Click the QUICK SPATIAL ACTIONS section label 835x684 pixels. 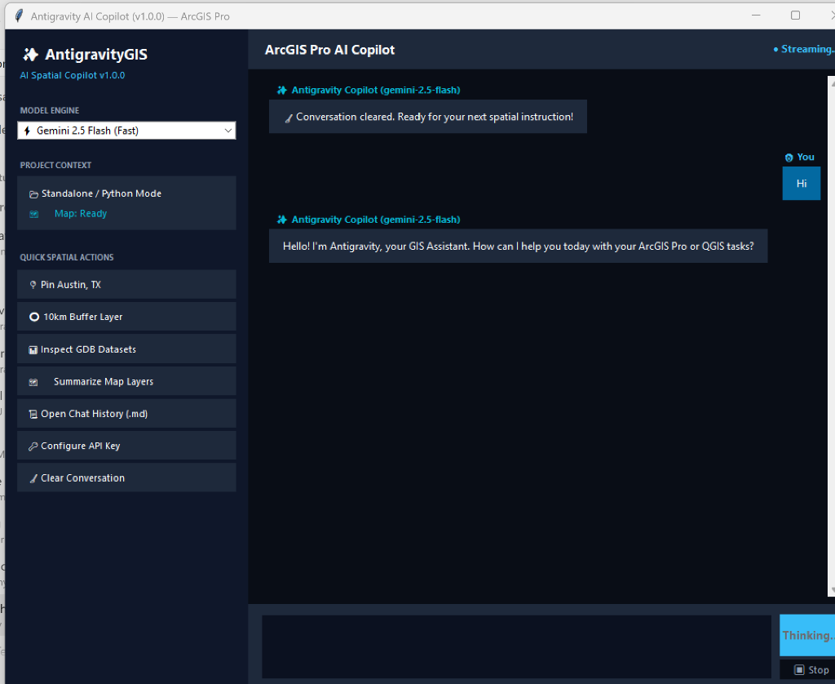67,257
